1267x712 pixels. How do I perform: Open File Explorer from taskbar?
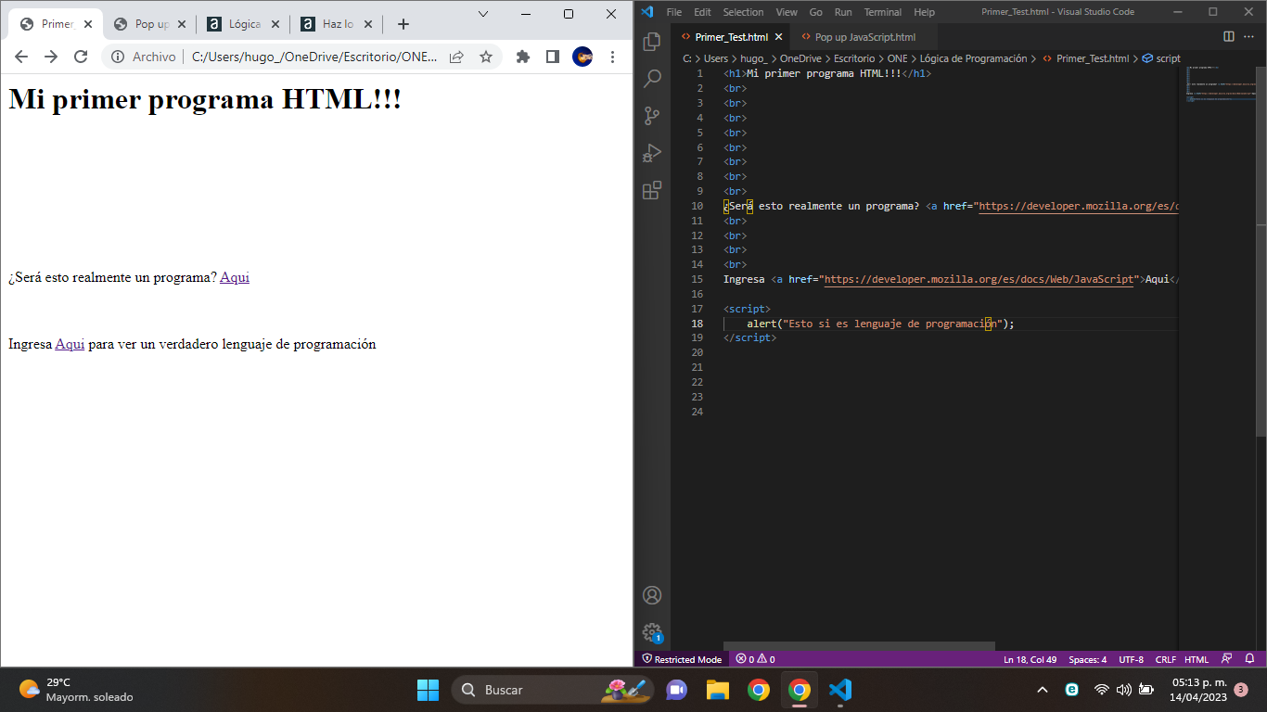tap(718, 690)
